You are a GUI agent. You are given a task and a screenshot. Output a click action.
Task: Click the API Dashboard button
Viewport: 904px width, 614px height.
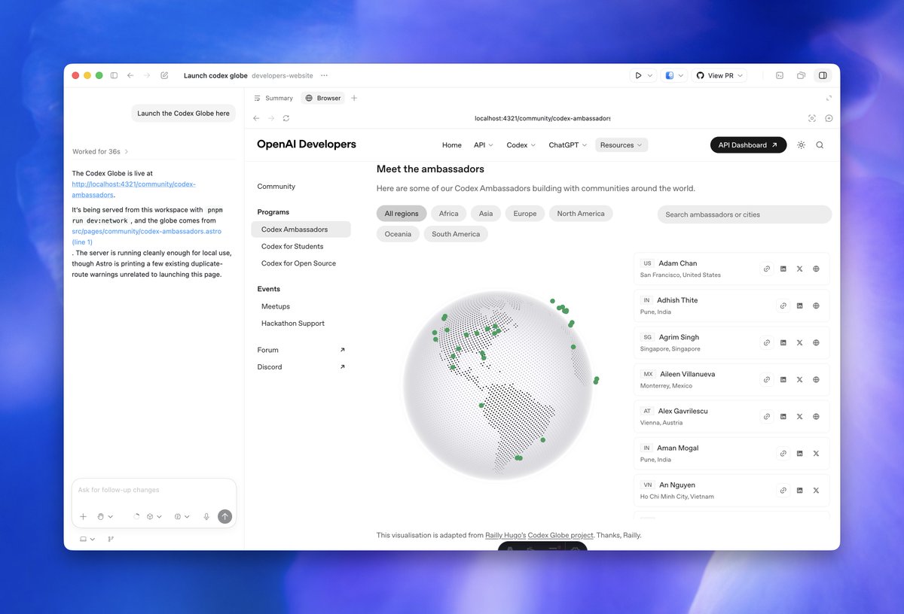click(x=748, y=145)
